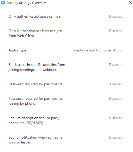Screen dimensions: 133x152
Task: Select the Audio Type setting label
Action: [x=17, y=50]
